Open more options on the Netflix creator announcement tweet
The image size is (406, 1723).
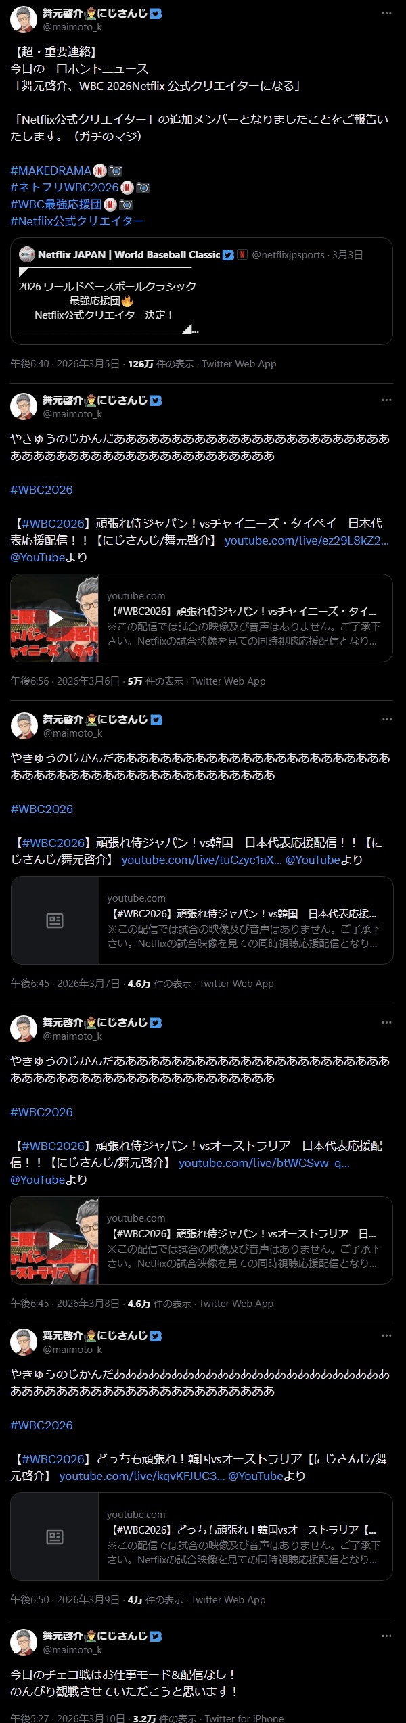pos(386,13)
